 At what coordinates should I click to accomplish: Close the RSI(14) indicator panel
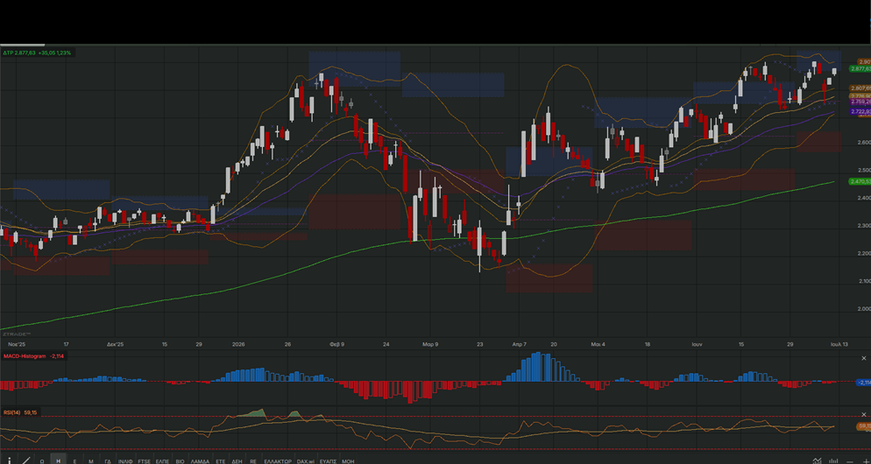(x=864, y=415)
